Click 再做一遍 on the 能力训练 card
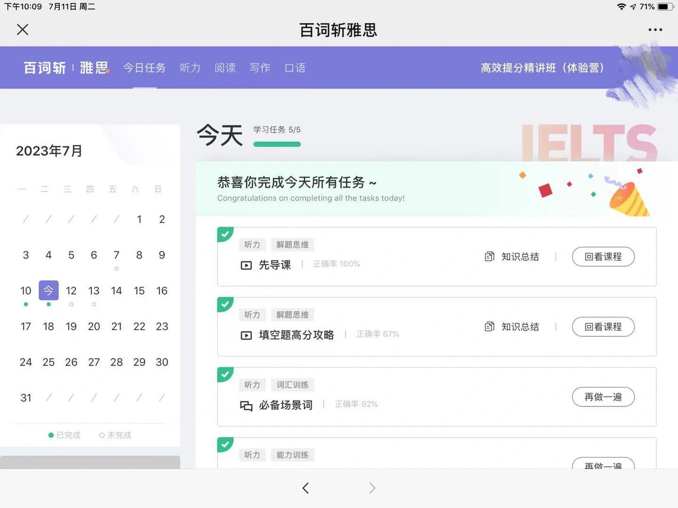Screen dimensions: 678x508 pyautogui.click(x=603, y=464)
